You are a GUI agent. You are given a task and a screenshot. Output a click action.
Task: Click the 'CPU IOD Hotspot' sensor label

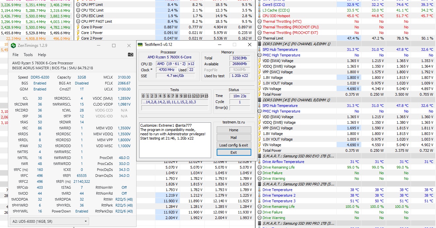pyautogui.click(x=276, y=16)
